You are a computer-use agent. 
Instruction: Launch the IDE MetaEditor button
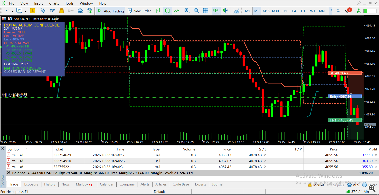click(x=52, y=11)
